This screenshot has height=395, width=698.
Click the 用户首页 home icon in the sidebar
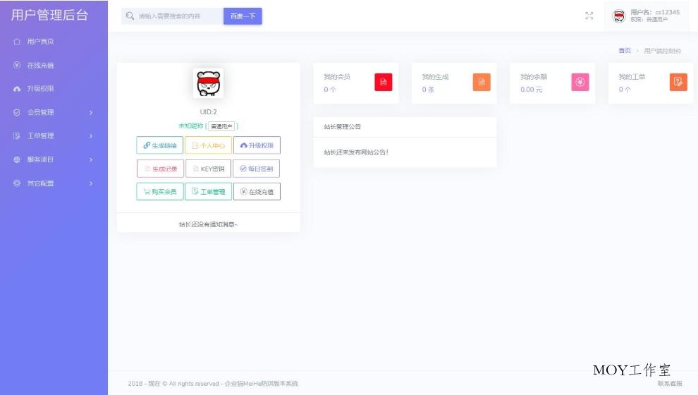(x=17, y=42)
